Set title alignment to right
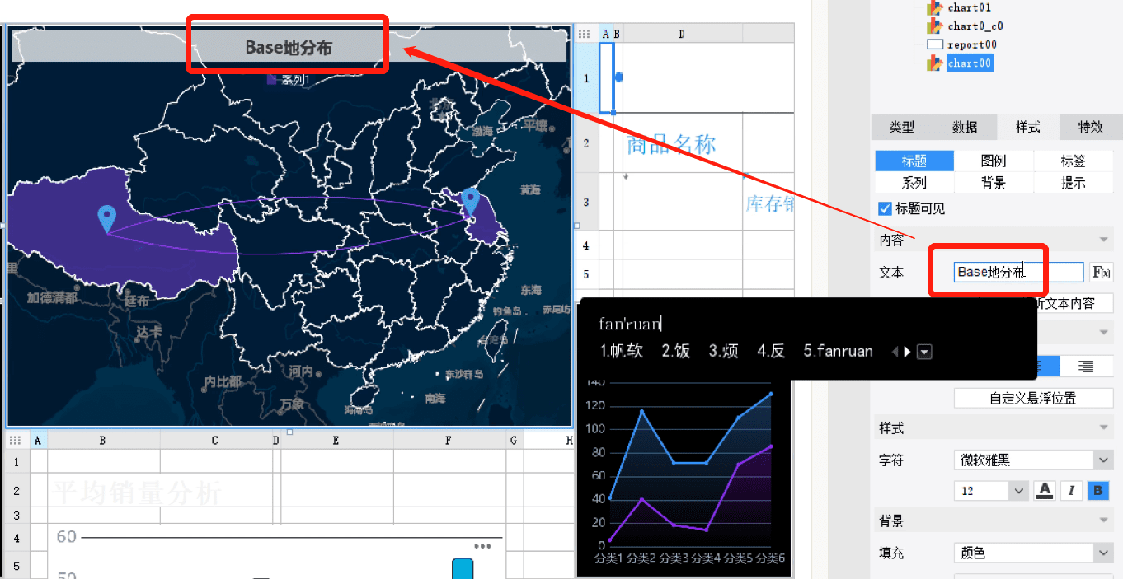Screen dimensions: 1123x579 (1086, 367)
